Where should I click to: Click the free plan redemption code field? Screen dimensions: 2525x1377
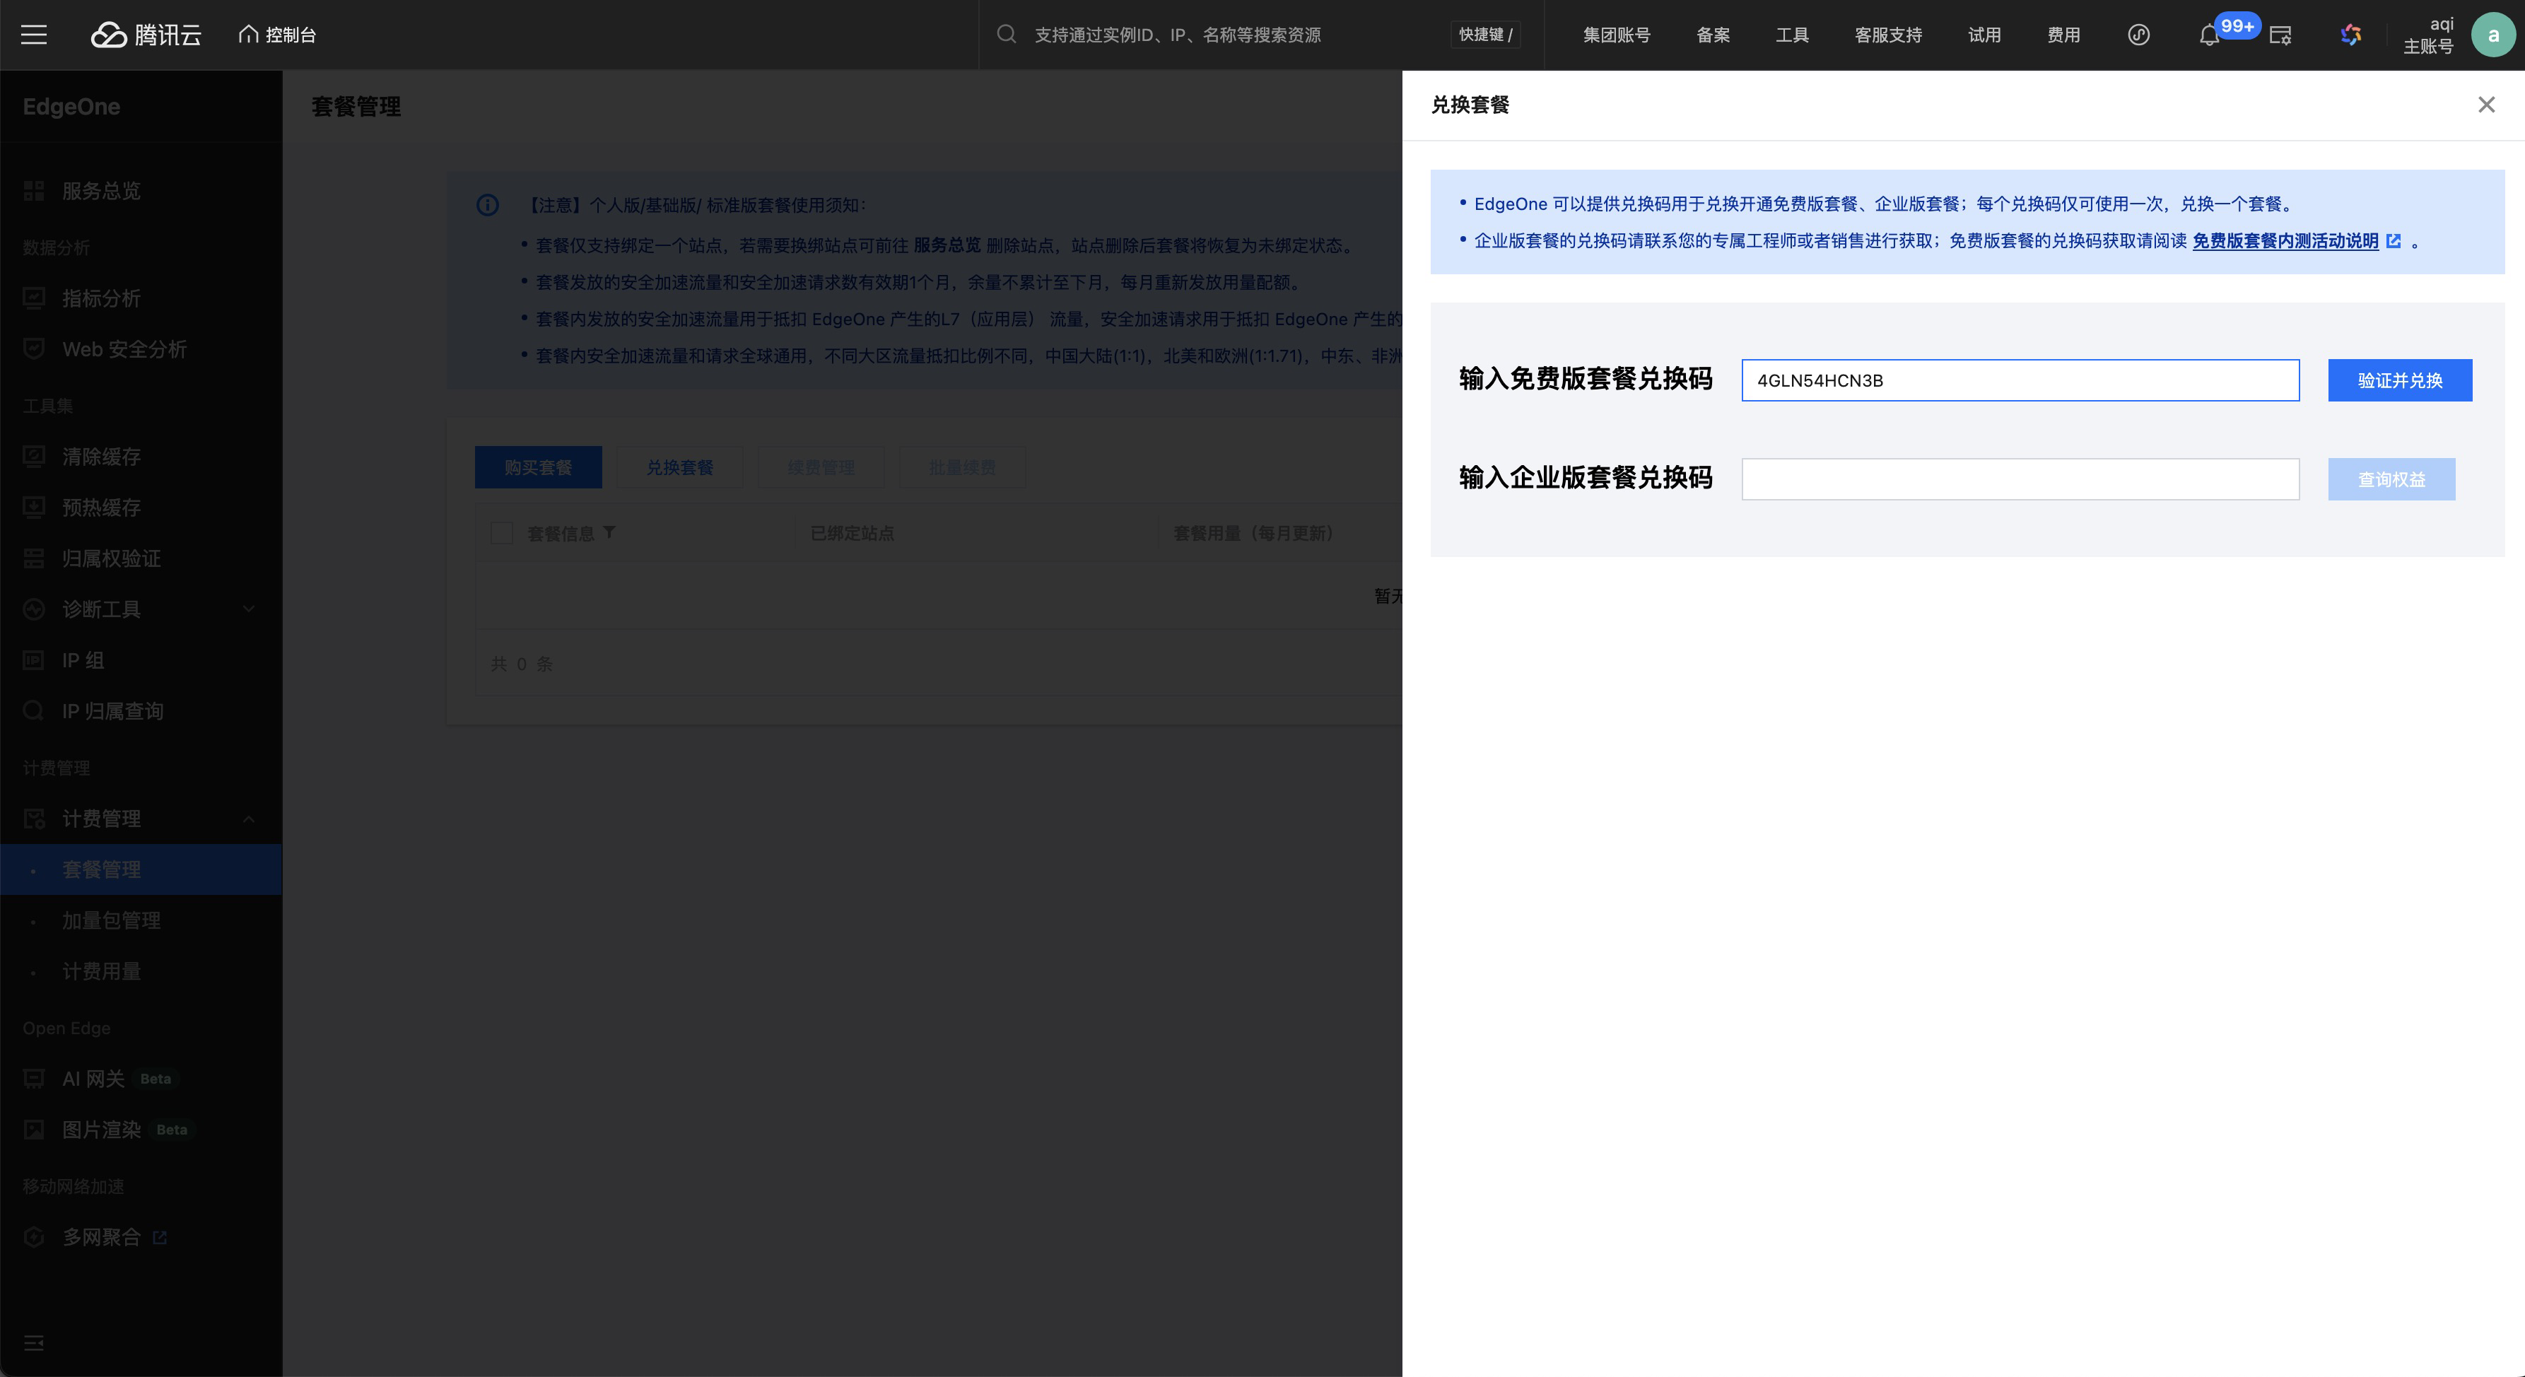[x=2019, y=380]
